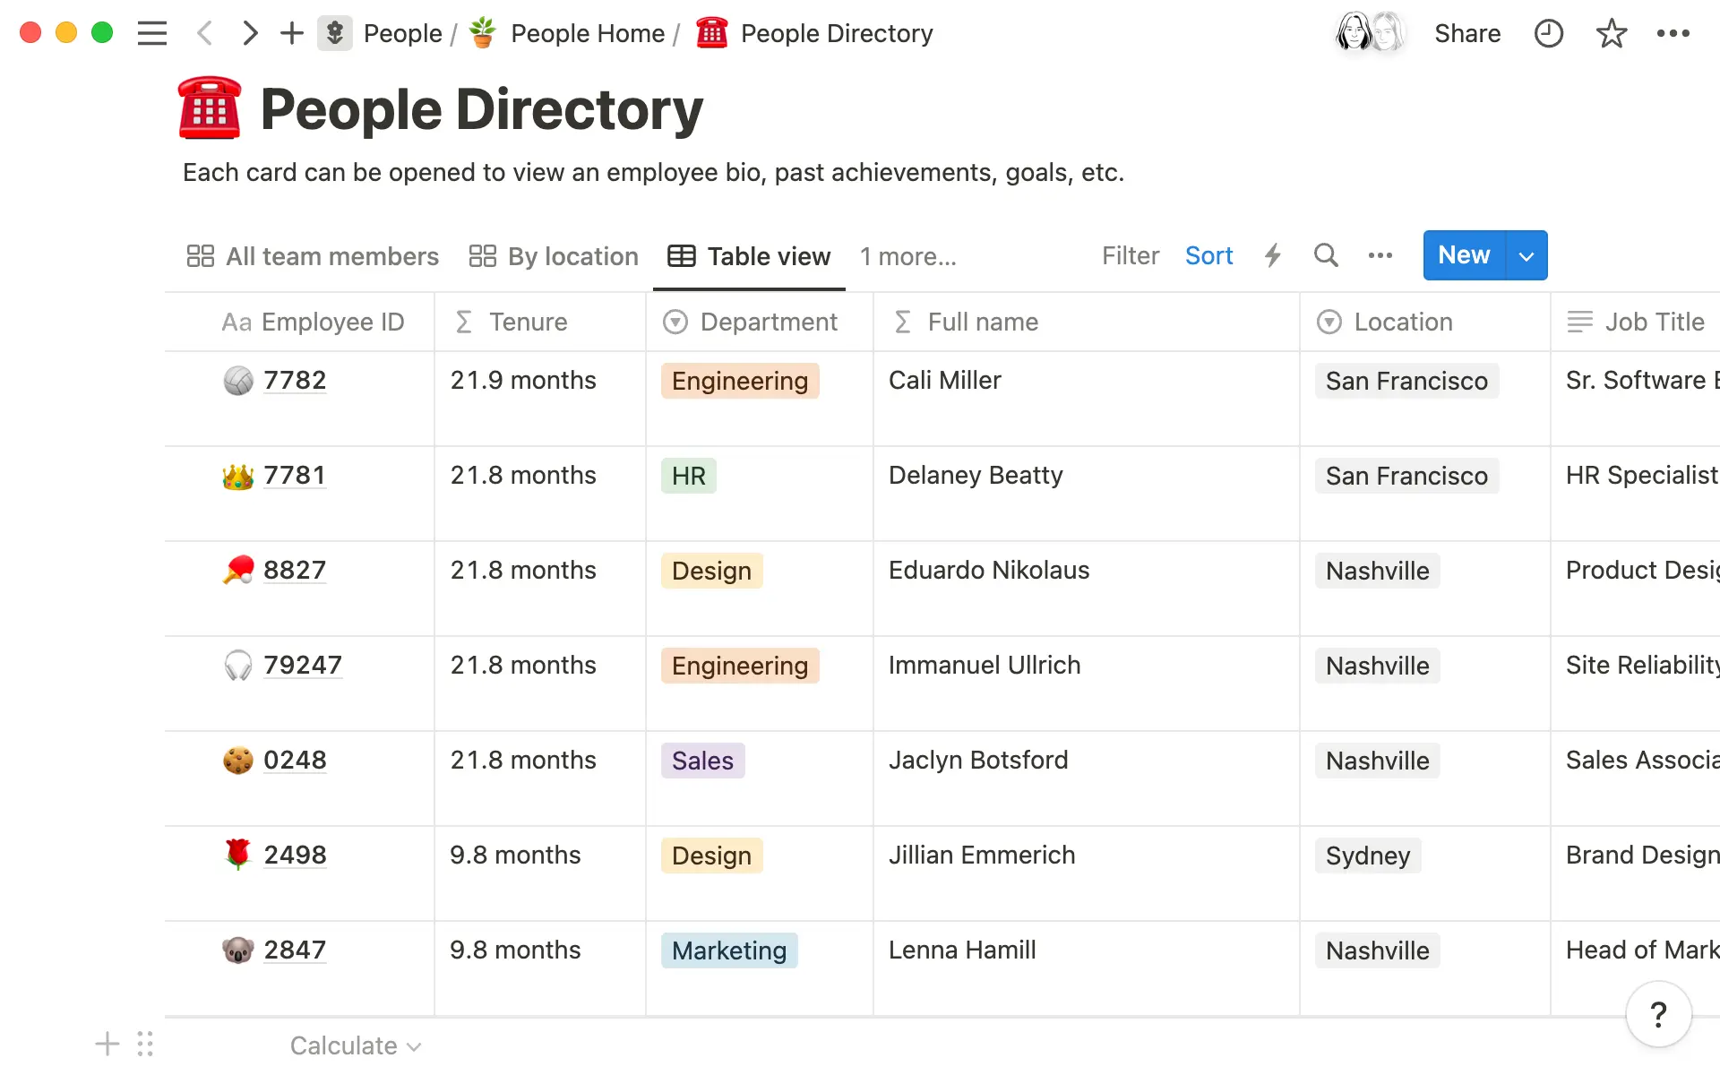Expand the '1 more...' views list
This screenshot has width=1720, height=1075.
907,257
